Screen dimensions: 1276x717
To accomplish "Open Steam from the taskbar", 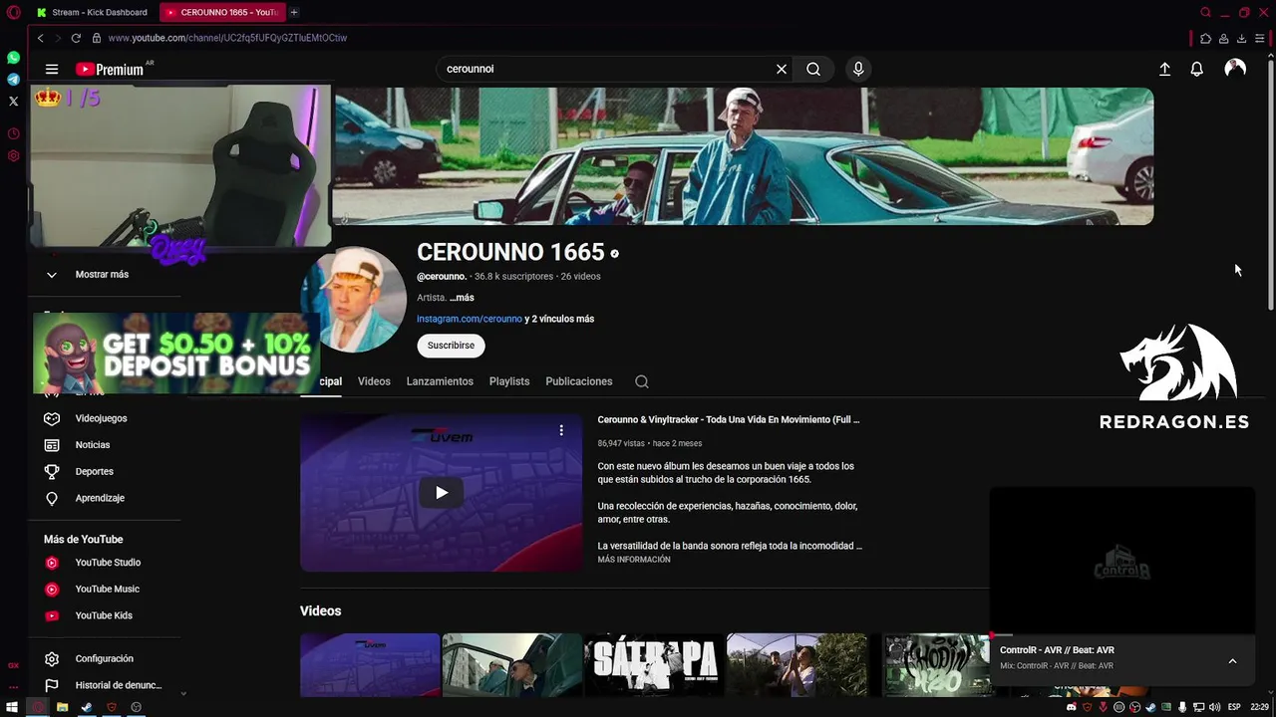I will tap(87, 707).
